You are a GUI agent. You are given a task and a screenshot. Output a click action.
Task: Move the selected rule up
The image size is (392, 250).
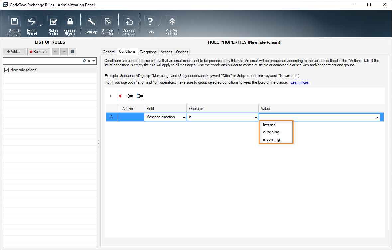[x=55, y=52]
